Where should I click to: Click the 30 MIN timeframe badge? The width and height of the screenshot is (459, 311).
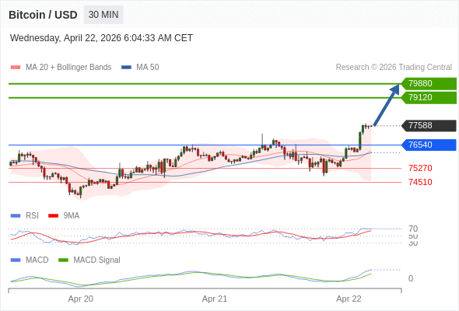click(x=103, y=15)
